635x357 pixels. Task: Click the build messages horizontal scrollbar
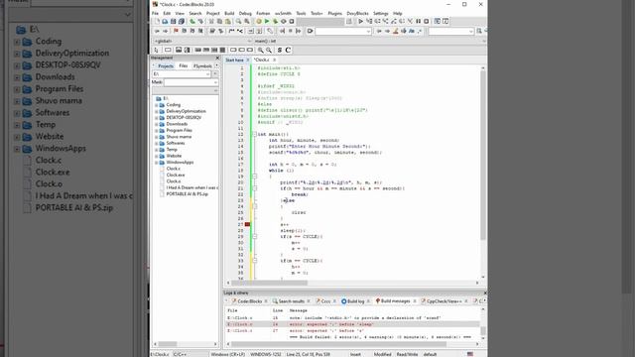click(340, 344)
